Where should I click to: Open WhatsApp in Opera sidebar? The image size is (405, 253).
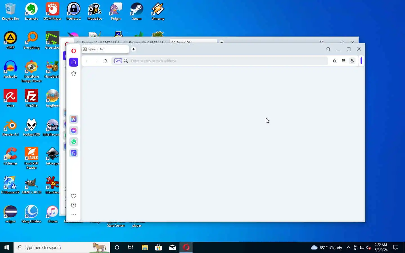tap(74, 142)
